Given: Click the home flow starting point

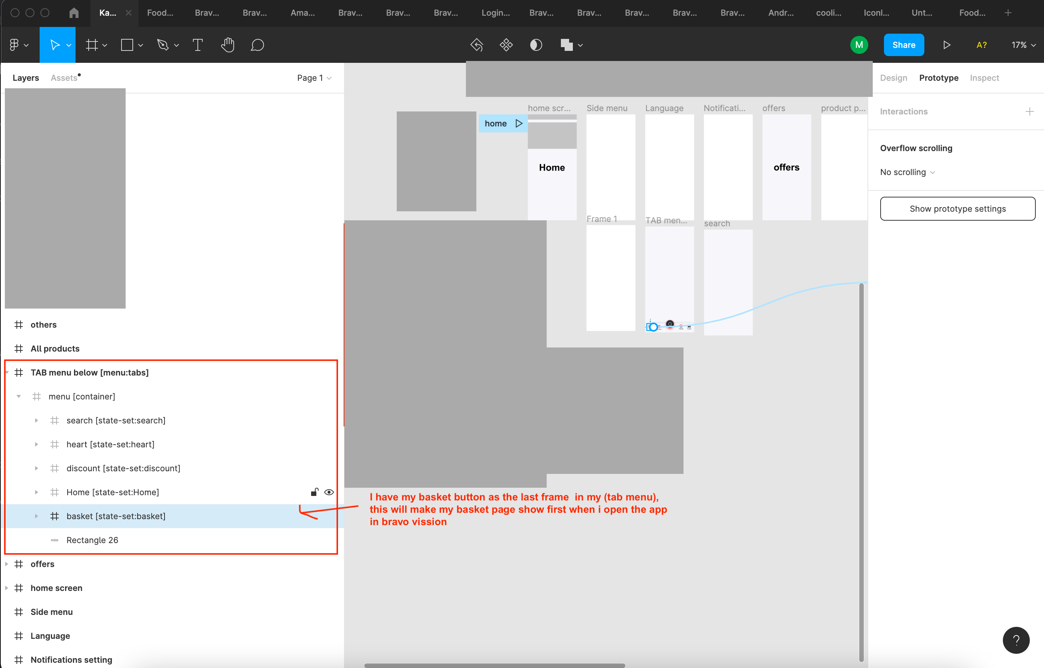Looking at the screenshot, I should (x=503, y=124).
